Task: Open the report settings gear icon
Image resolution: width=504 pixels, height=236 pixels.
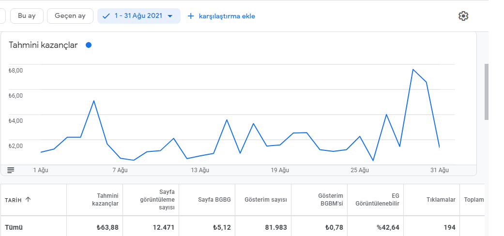Action: point(463,16)
